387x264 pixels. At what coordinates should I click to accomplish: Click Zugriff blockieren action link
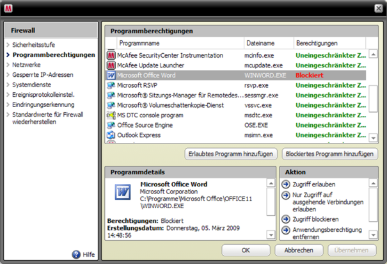coord(315,219)
